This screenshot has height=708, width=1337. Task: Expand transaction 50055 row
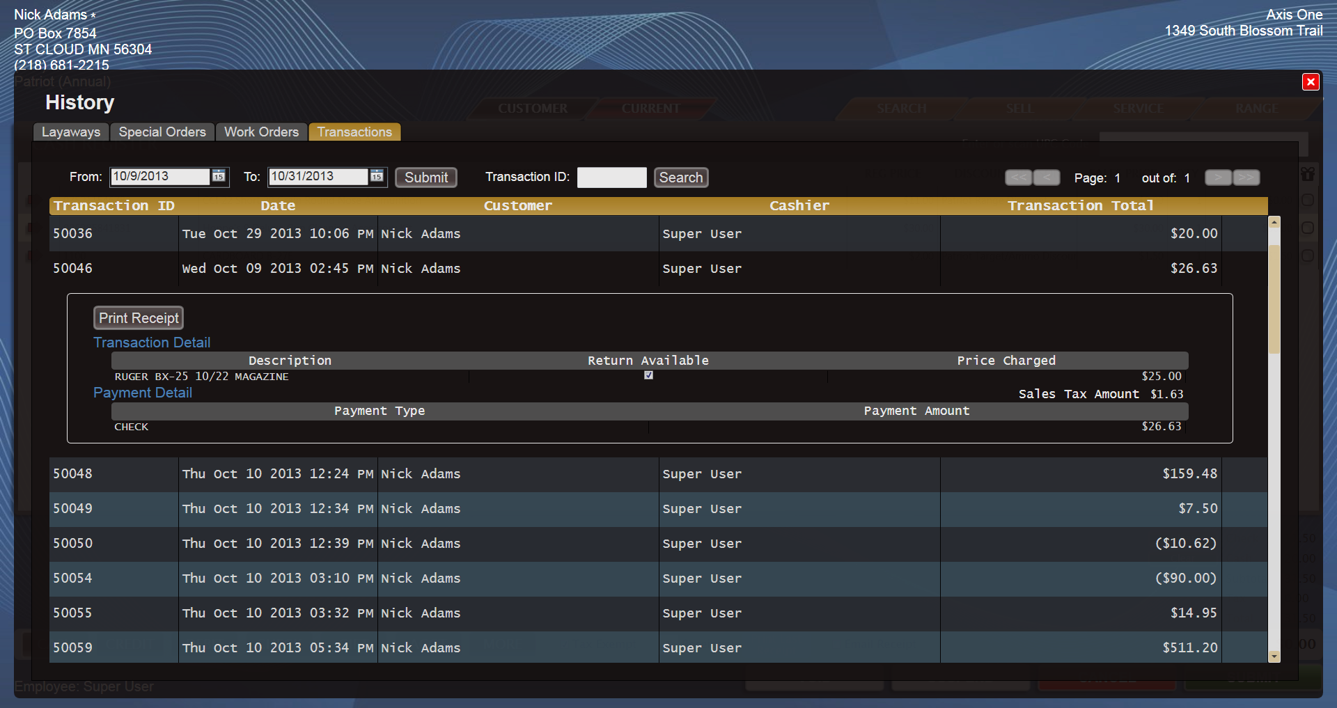point(658,613)
